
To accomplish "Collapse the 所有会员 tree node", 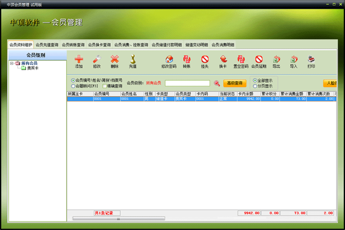I will (x=12, y=63).
